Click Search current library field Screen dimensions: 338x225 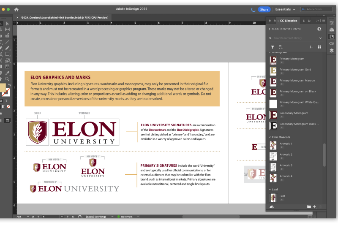(295, 38)
